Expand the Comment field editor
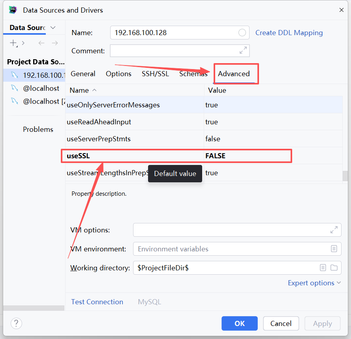The height and width of the screenshot is (339, 351). point(243,50)
